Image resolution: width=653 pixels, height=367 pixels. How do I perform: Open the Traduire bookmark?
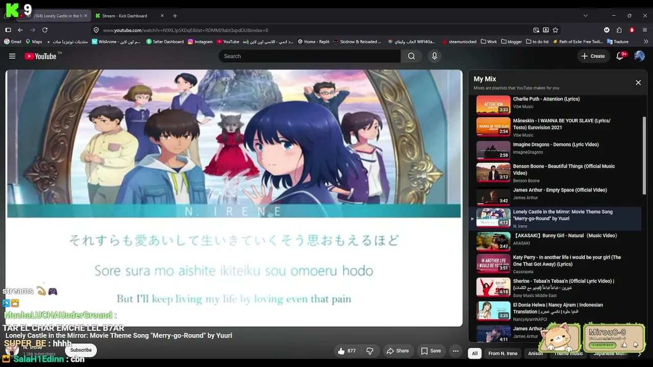click(618, 42)
